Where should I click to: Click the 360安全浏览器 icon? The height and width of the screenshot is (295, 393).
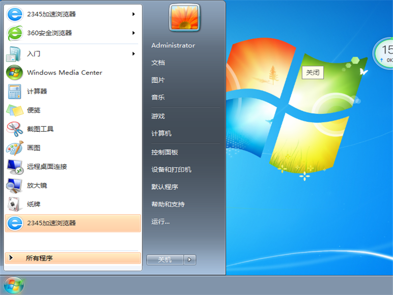[15, 33]
